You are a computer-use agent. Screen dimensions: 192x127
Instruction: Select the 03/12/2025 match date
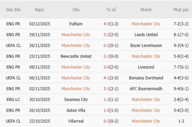point(39,24)
